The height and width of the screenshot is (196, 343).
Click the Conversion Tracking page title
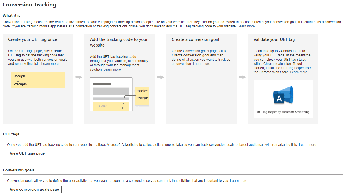(x=29, y=5)
